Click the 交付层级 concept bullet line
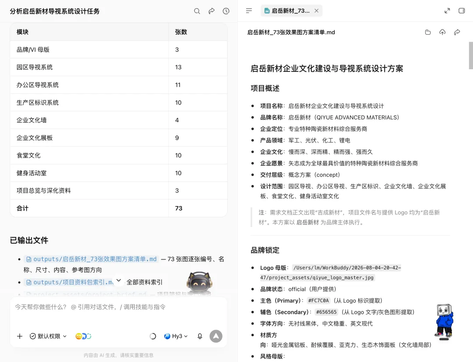The image size is (473, 362). pos(300,175)
